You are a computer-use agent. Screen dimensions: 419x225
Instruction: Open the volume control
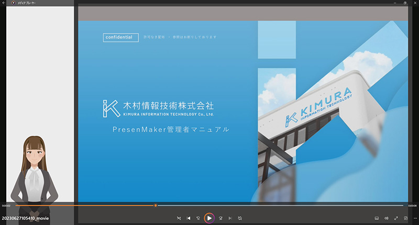point(387,218)
